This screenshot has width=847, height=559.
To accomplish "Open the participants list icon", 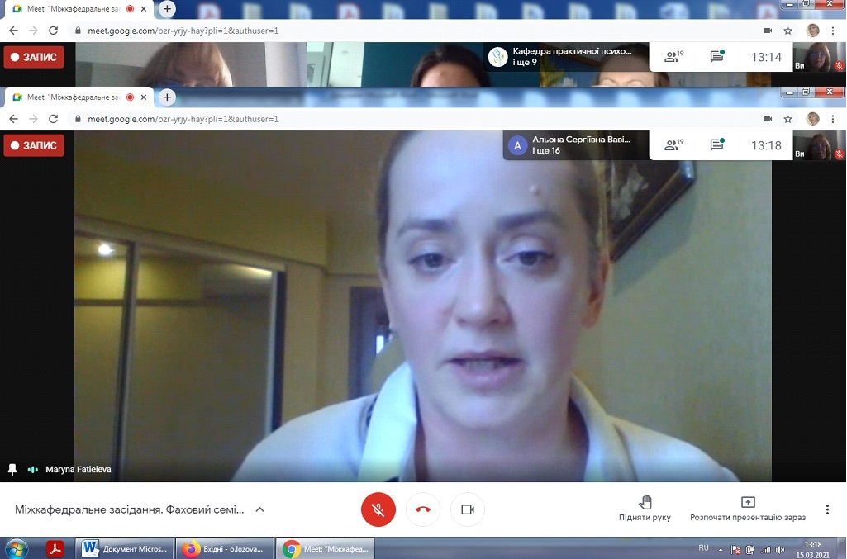I will click(x=673, y=146).
